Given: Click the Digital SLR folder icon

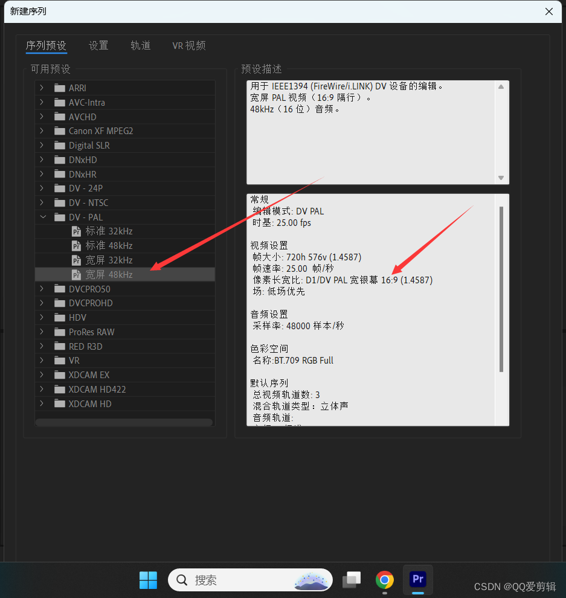Looking at the screenshot, I should pos(59,146).
